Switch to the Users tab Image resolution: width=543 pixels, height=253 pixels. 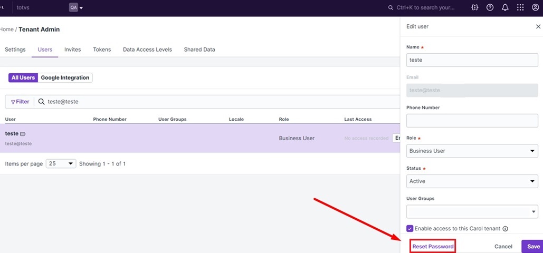tap(45, 50)
